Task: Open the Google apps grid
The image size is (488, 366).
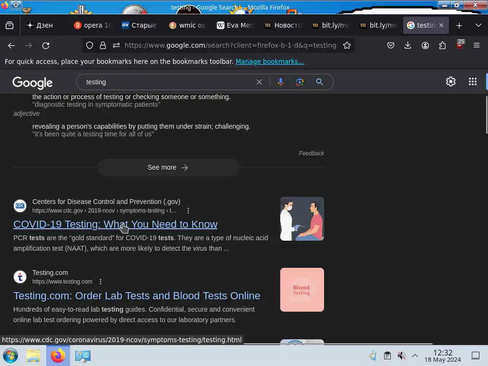Action: click(472, 81)
